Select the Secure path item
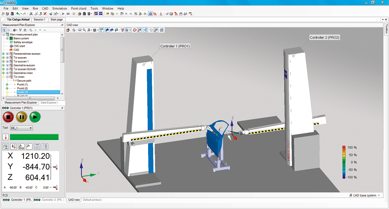The height and width of the screenshot is (209, 389). click(x=24, y=81)
